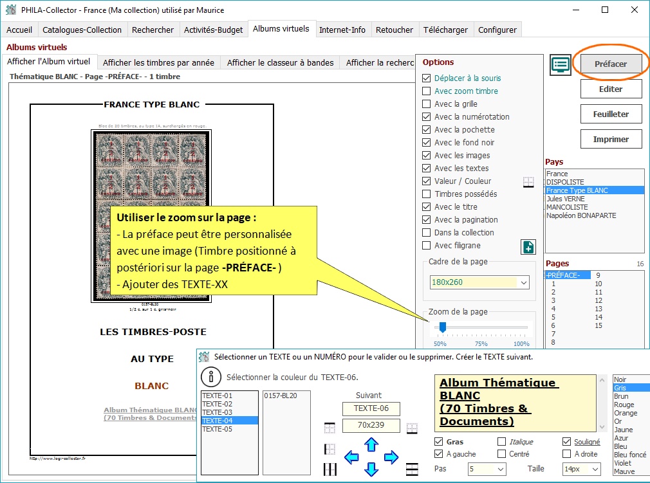Check the Timbres possédés option

click(x=426, y=194)
